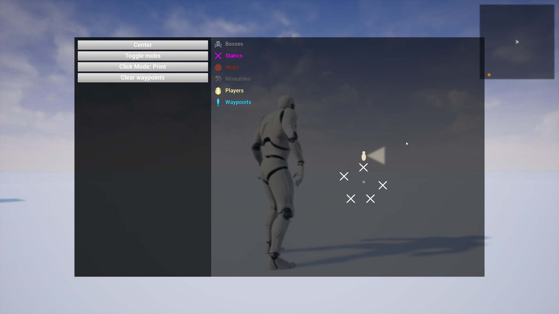This screenshot has width=559, height=314.
Task: Click the directional arrow indicator icon
Action: 517,41
